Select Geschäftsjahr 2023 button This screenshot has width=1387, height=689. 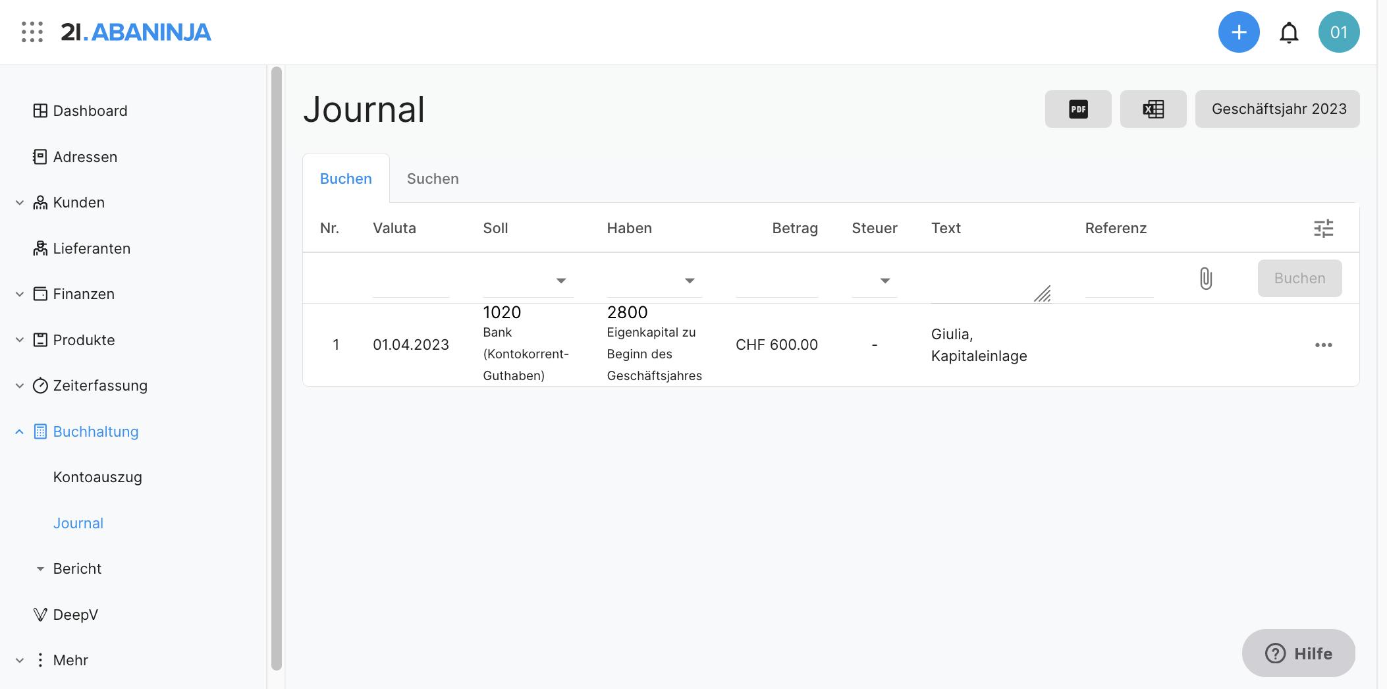pos(1277,109)
